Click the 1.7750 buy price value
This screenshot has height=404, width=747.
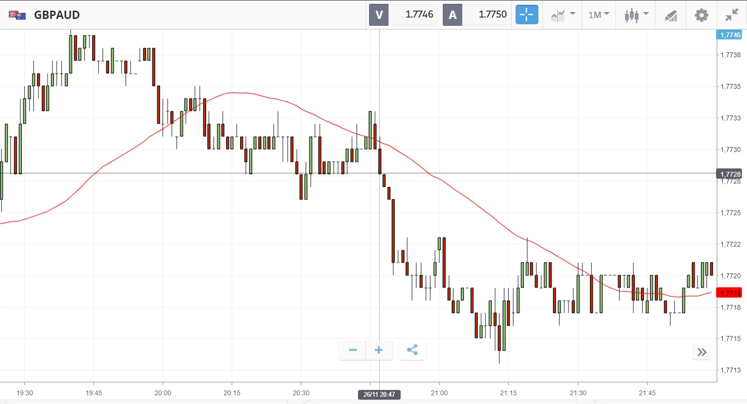(492, 15)
